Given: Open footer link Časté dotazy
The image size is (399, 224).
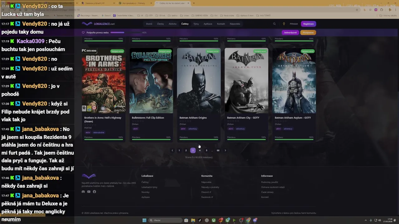Looking at the screenshot, I should [267, 192].
